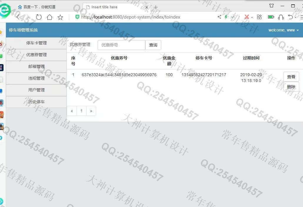Open 违规管理 in the sidebar
Viewport: 303px width, 207px height.
click(x=36, y=79)
